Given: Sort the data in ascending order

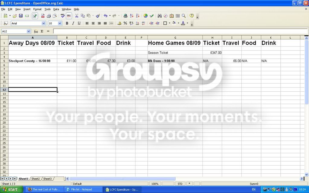Looking at the screenshot, I should pyautogui.click(x=132, y=16).
